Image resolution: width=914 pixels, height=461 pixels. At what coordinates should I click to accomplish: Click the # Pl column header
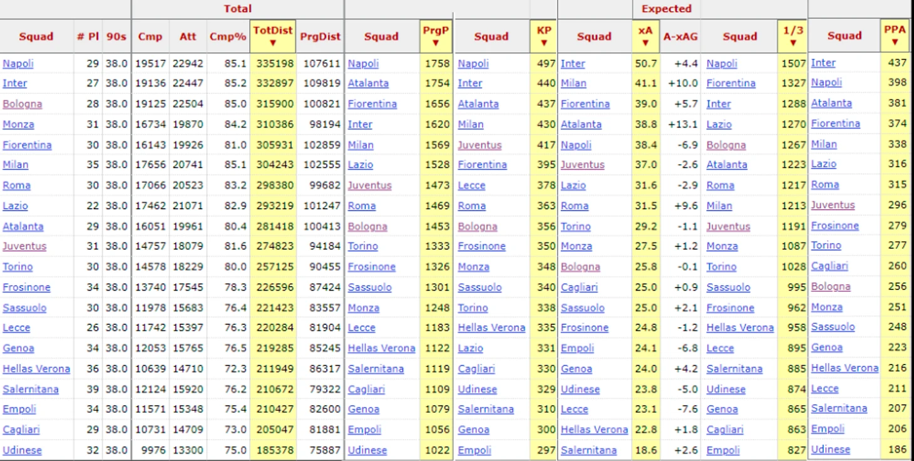coord(88,36)
